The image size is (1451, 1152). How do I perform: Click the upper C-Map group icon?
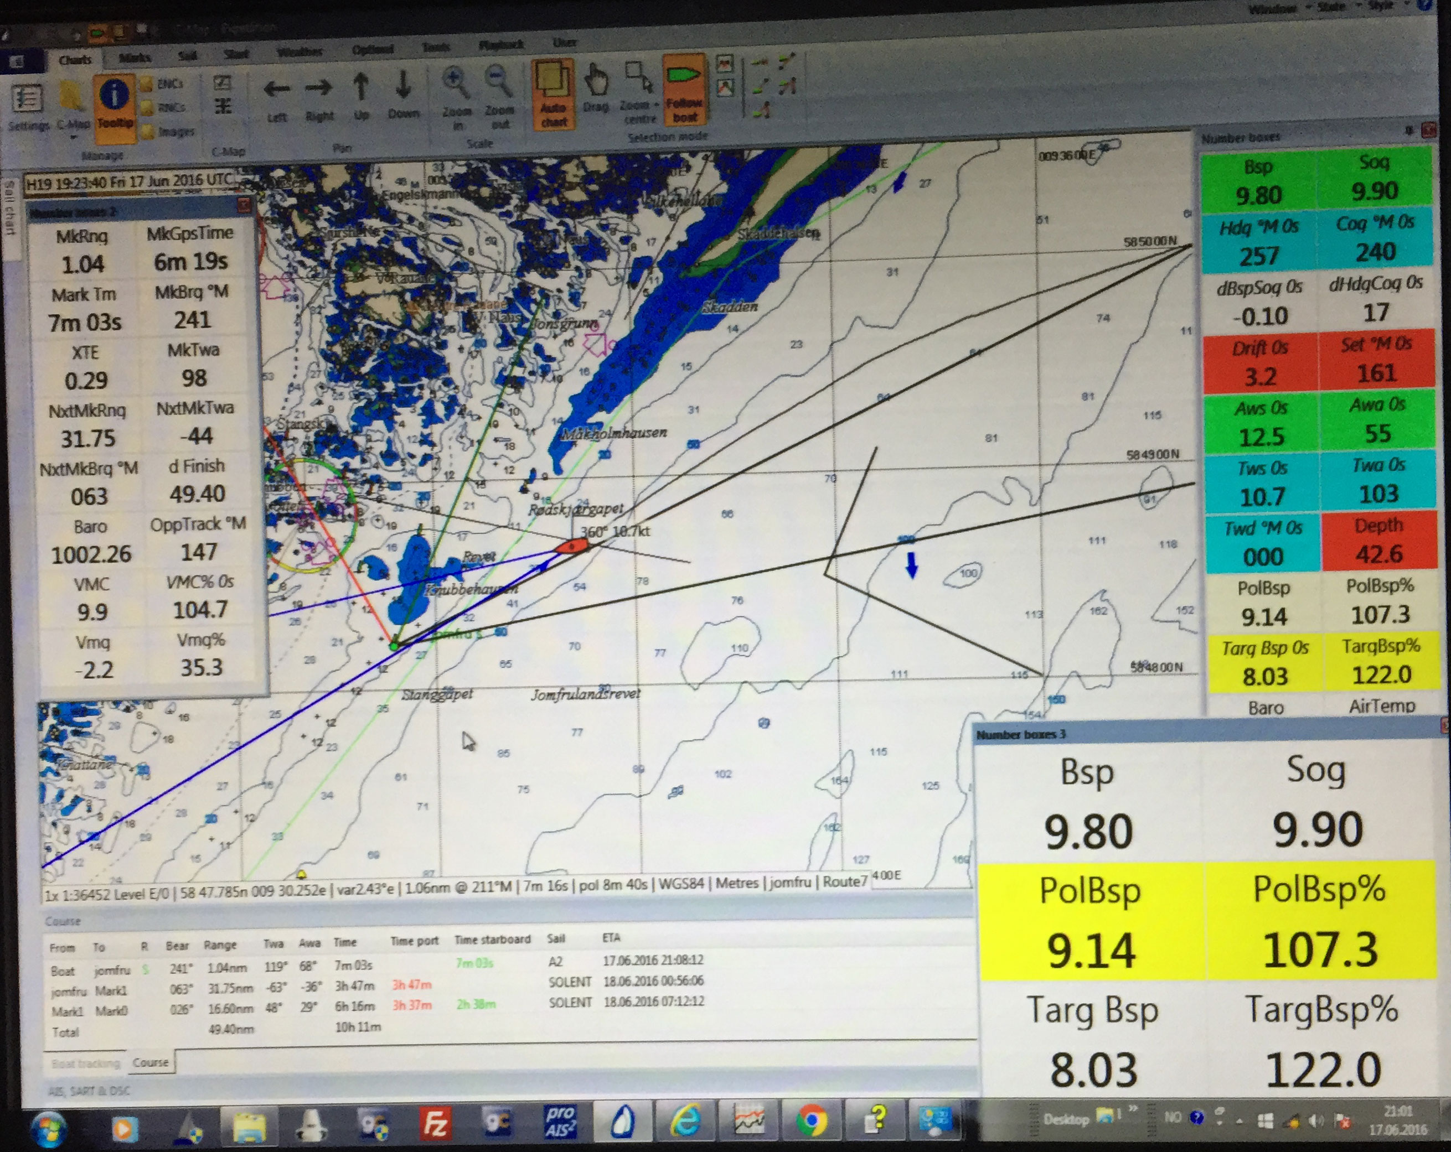pos(223,84)
